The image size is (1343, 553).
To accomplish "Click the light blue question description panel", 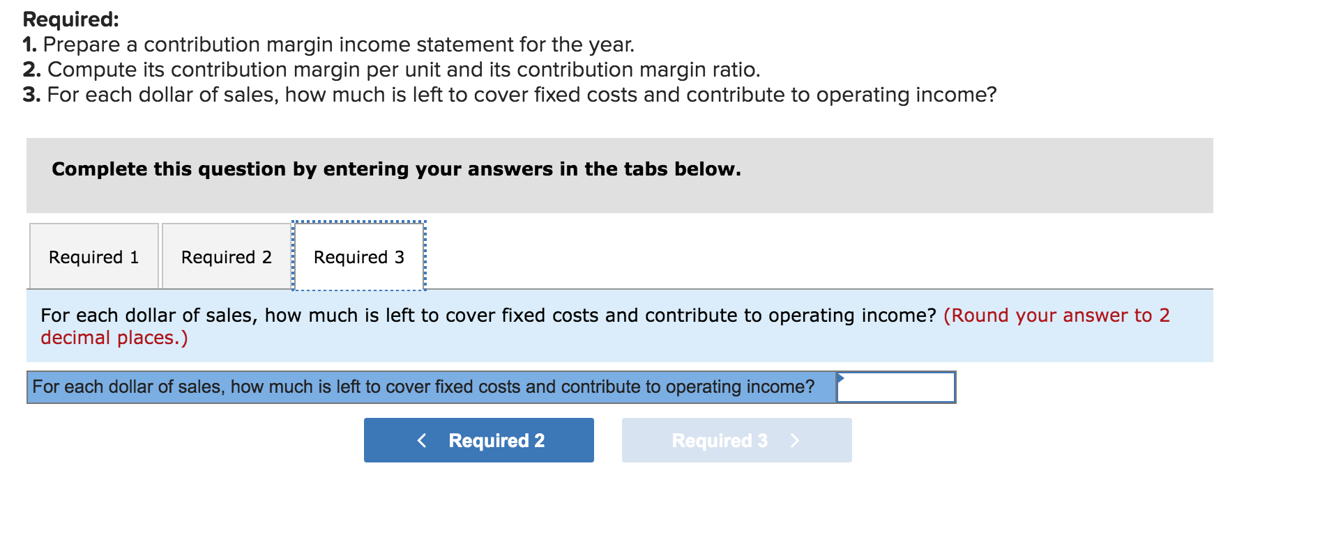I will click(621, 326).
